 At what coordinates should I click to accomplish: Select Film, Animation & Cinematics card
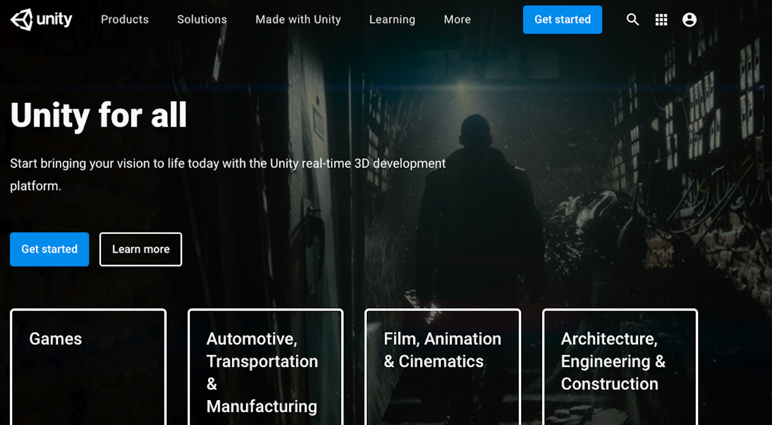point(443,367)
